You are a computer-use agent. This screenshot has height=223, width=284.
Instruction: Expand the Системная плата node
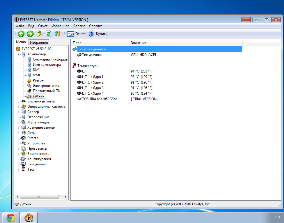pyautogui.click(x=18, y=102)
